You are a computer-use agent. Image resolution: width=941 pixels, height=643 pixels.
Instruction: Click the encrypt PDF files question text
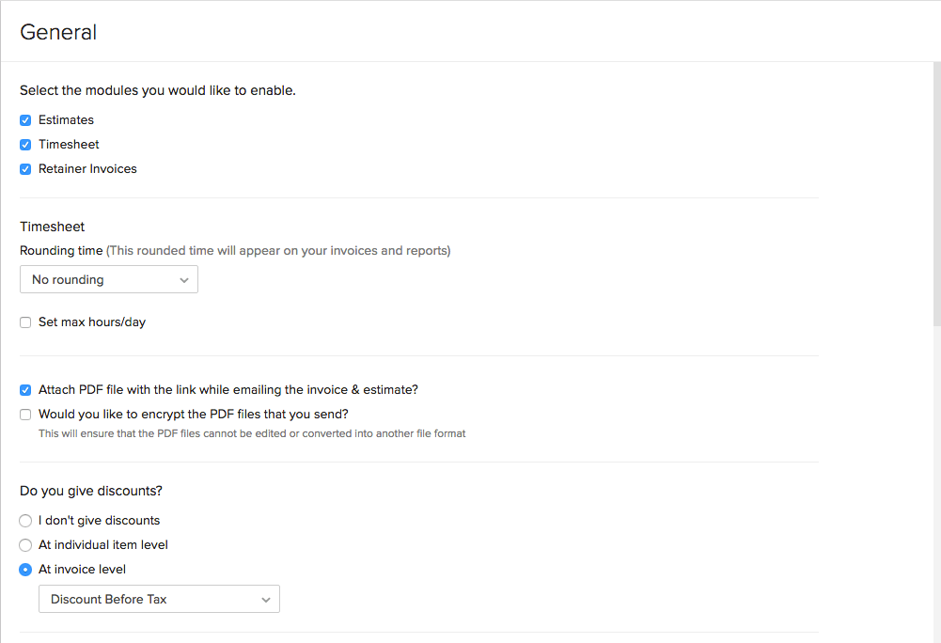click(194, 415)
